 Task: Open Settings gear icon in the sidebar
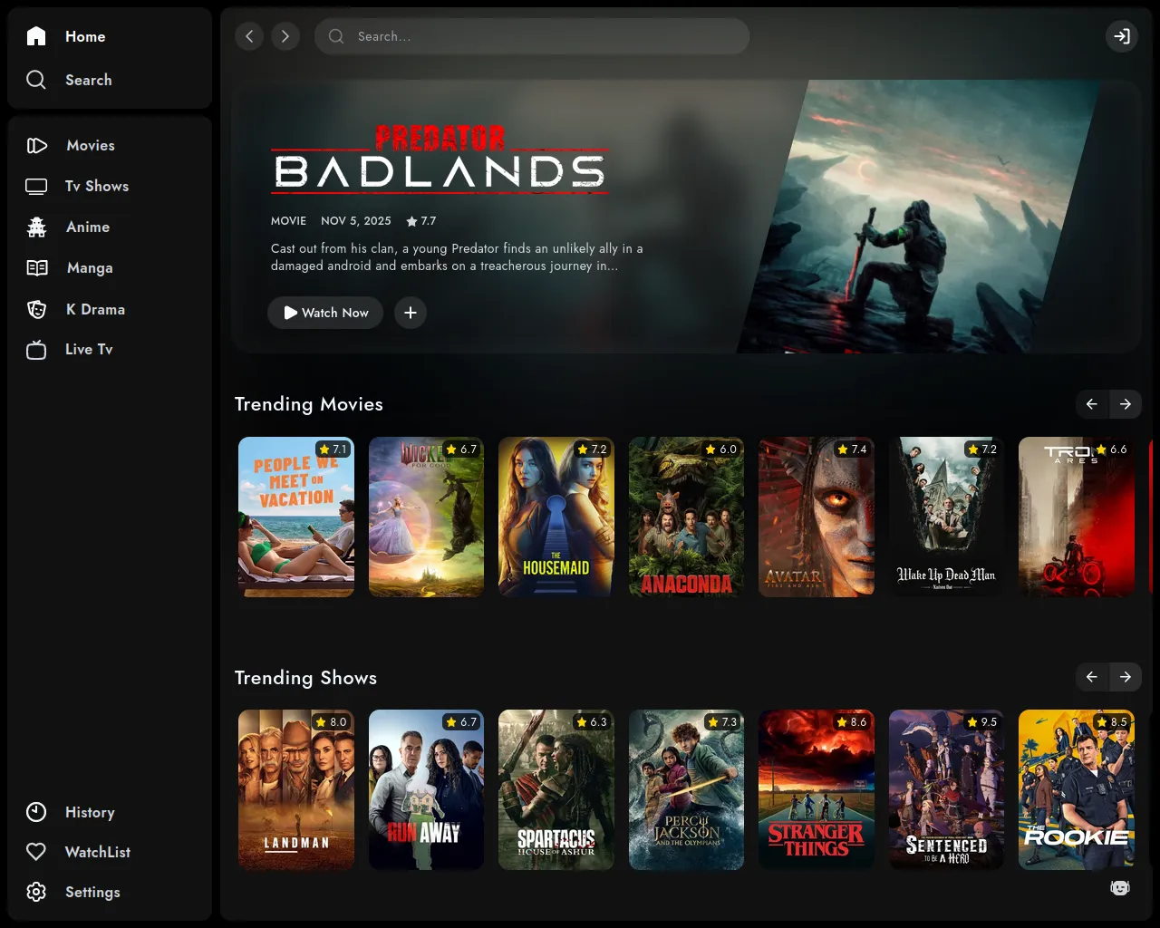[x=36, y=892]
